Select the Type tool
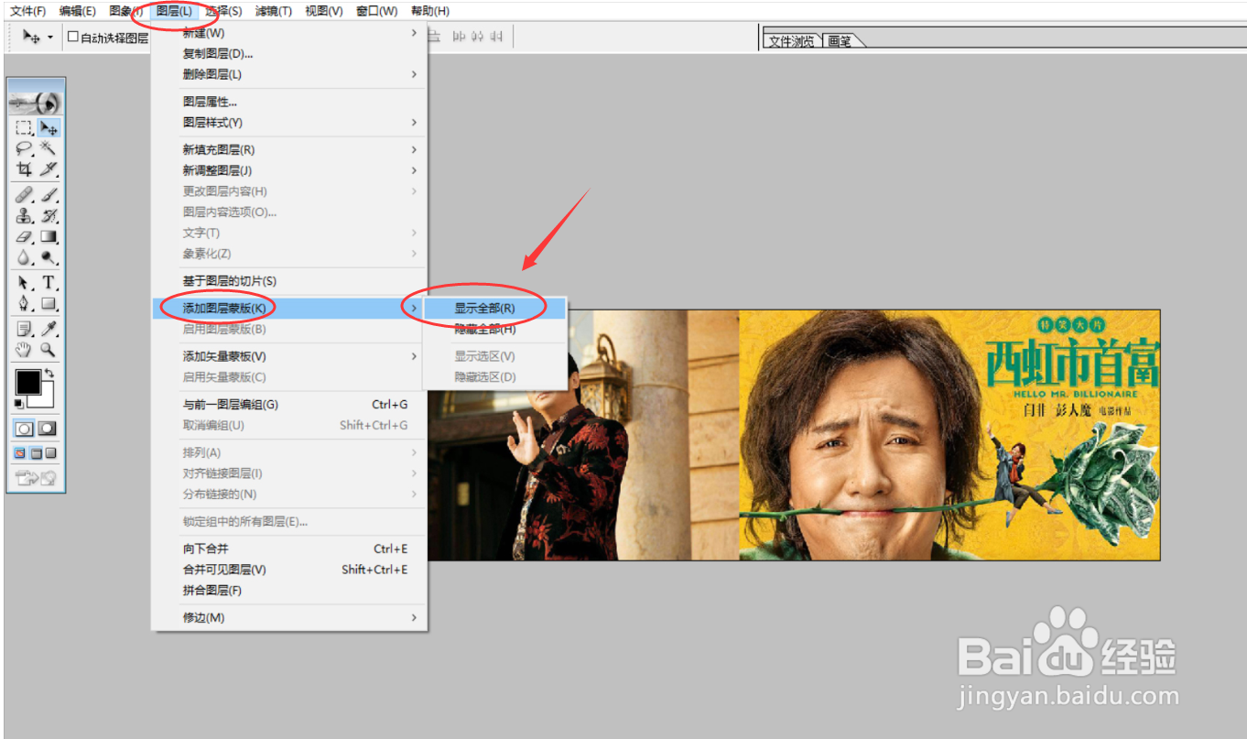 (49, 283)
